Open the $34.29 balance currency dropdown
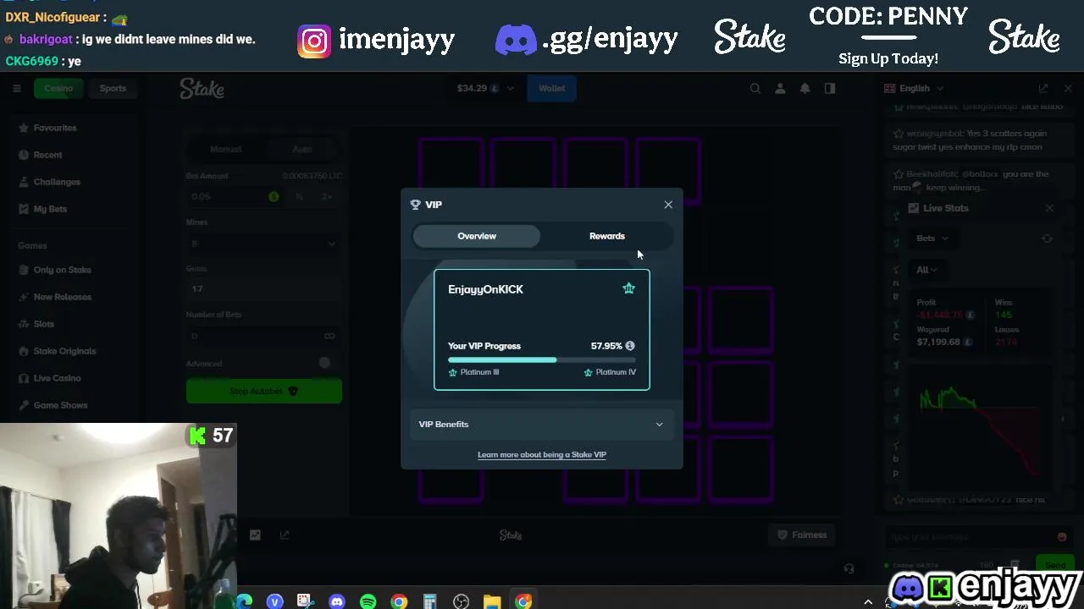Screen dimensions: 1084x609 pyautogui.click(x=485, y=88)
